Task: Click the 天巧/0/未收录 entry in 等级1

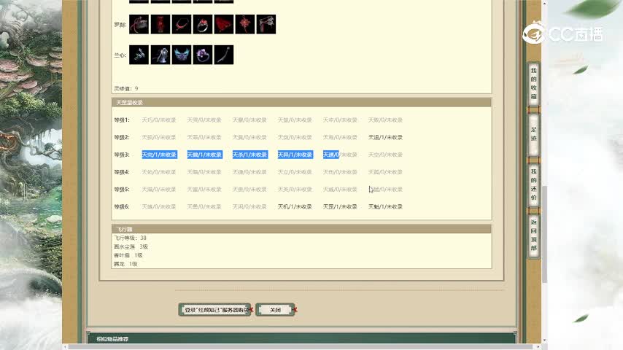Action: pyautogui.click(x=158, y=120)
